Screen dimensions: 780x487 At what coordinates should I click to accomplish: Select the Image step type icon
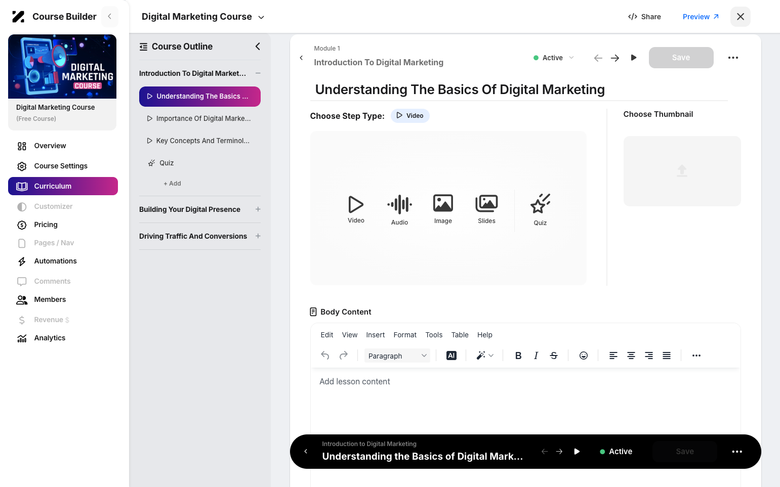click(443, 204)
